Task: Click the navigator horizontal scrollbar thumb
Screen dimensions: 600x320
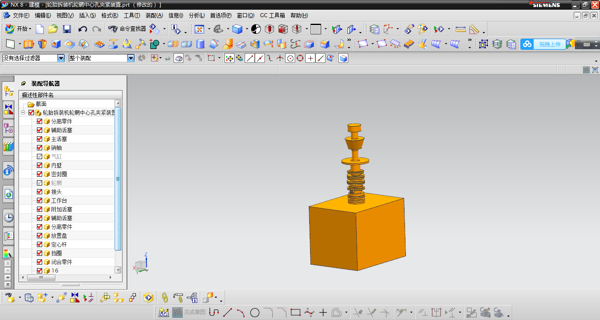Action: (41, 278)
